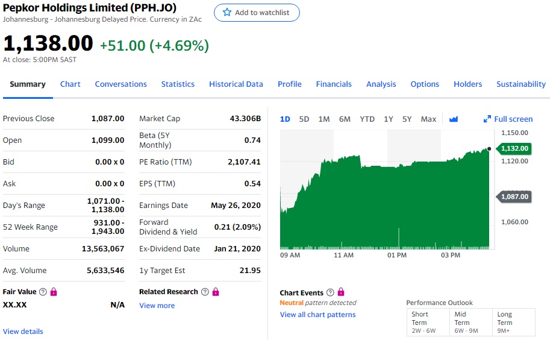Click View all chart patterns link
Viewport: 550px width, 340px height.
point(318,315)
